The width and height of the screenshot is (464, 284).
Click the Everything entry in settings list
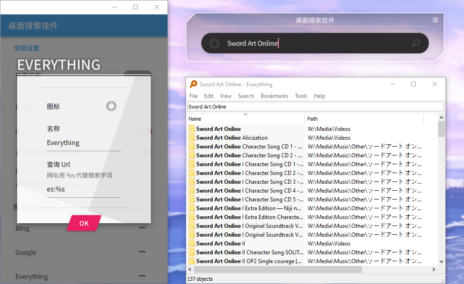(x=32, y=277)
